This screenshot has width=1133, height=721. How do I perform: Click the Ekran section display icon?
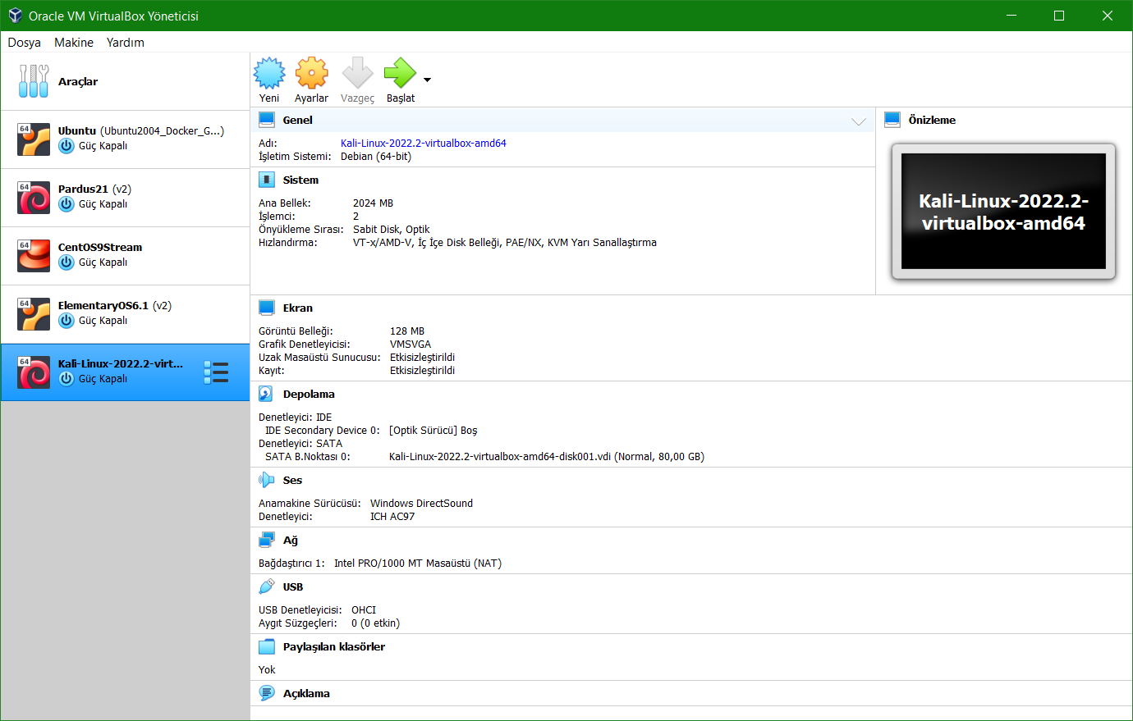[267, 308]
